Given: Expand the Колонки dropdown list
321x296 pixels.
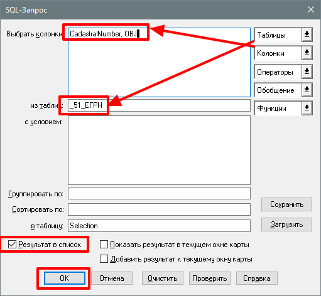Looking at the screenshot, I should pyautogui.click(x=307, y=53).
